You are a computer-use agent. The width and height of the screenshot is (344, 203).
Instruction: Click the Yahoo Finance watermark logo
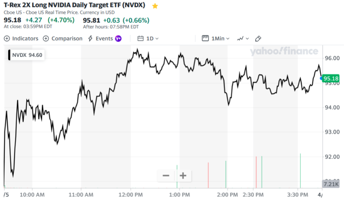tap(285, 52)
